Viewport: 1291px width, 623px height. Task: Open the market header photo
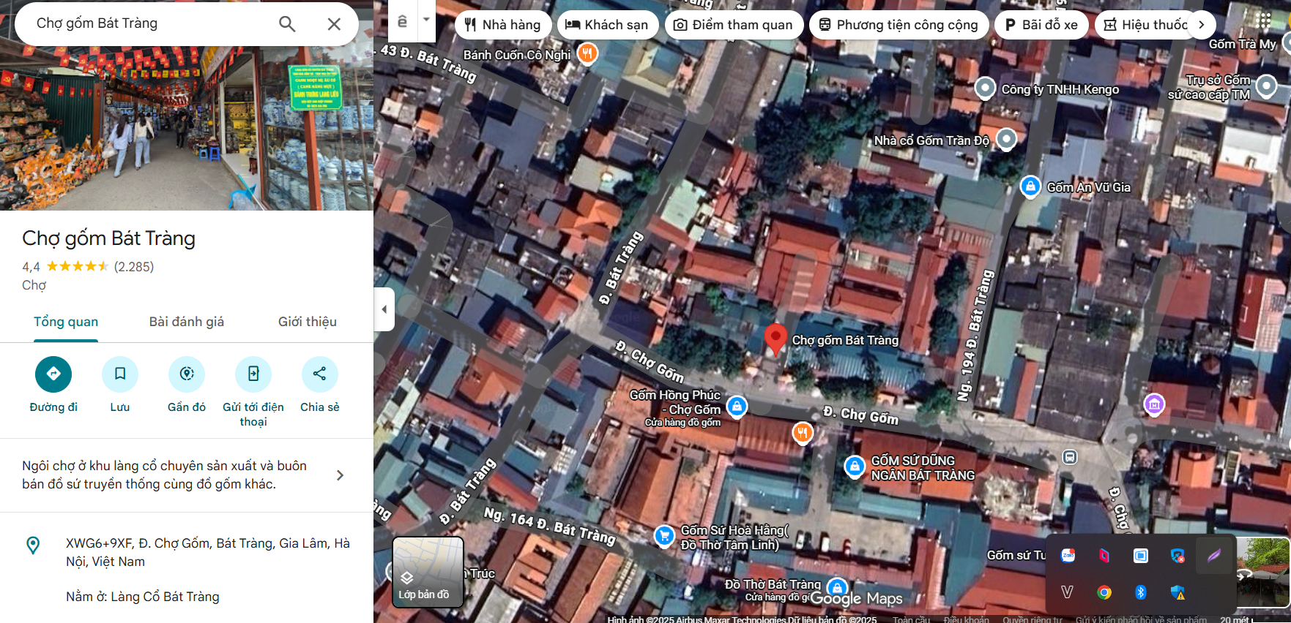coord(187,128)
